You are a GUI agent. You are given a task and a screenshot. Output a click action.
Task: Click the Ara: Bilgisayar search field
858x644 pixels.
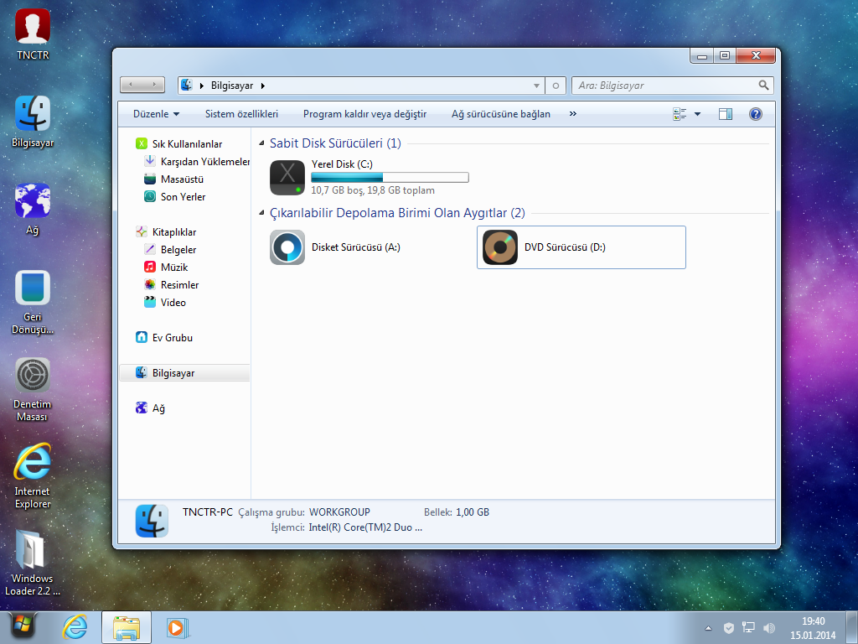pos(665,86)
